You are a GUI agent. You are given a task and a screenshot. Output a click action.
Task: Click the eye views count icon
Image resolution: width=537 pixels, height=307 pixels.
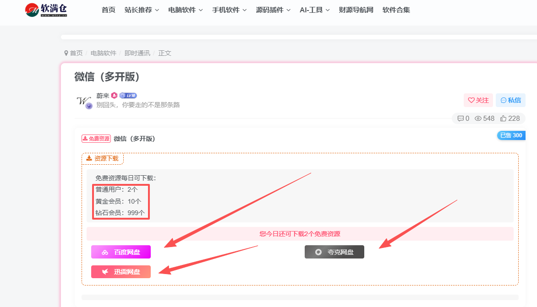[x=478, y=118]
